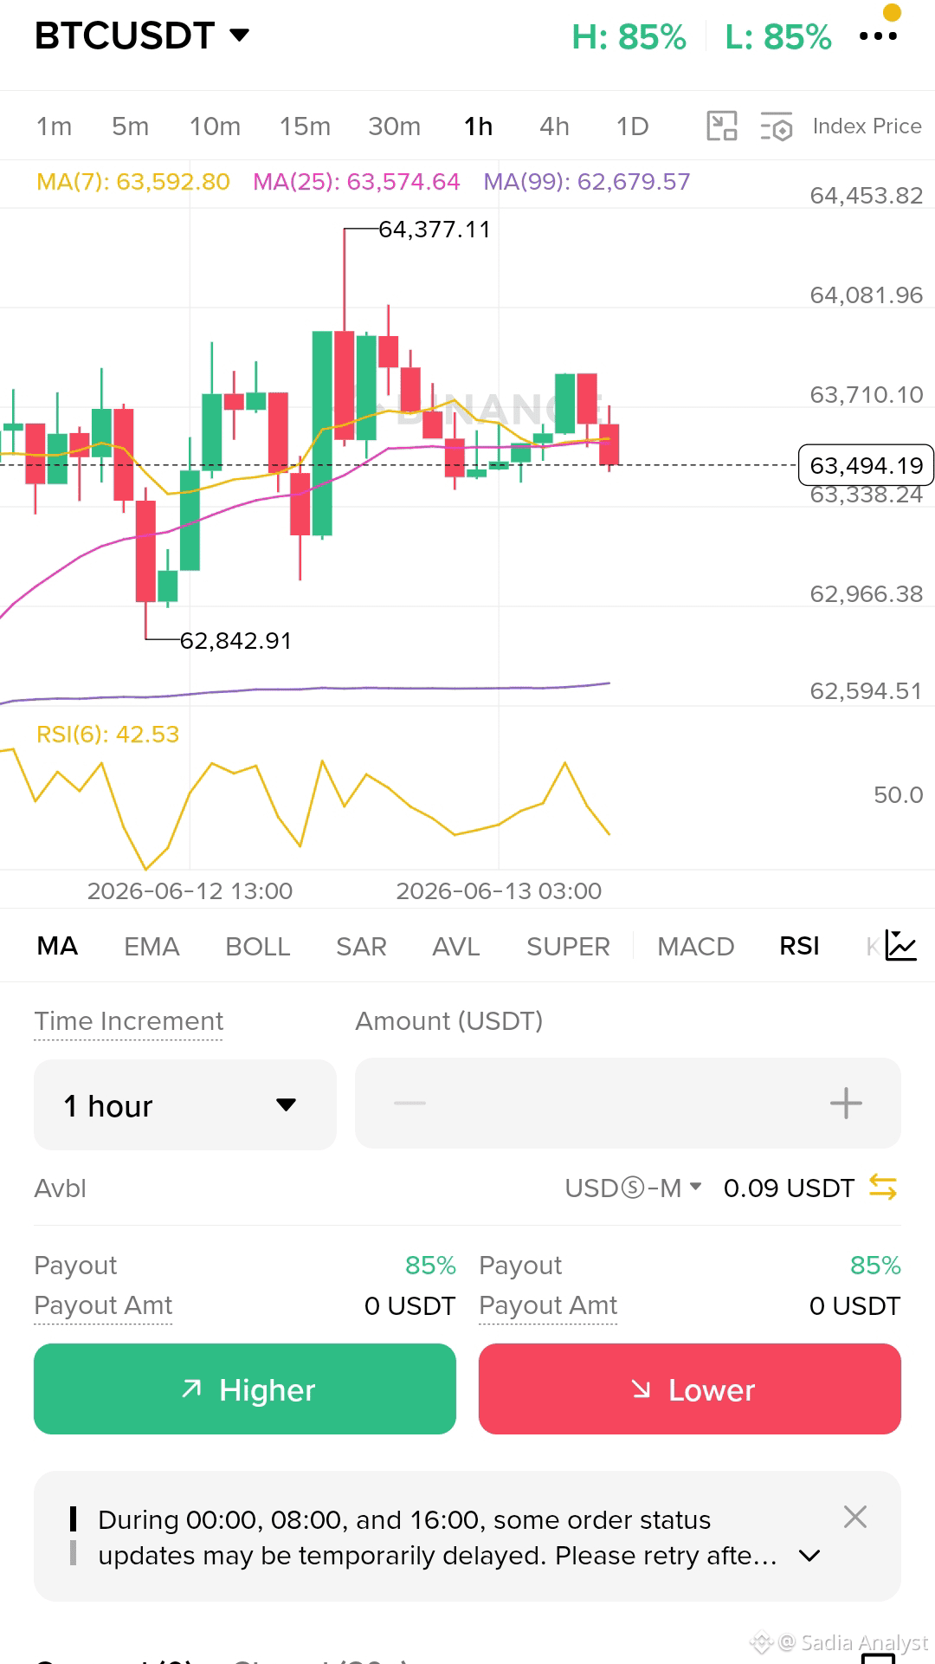
Task: Click the current price tag 63,494.19
Action: (866, 465)
